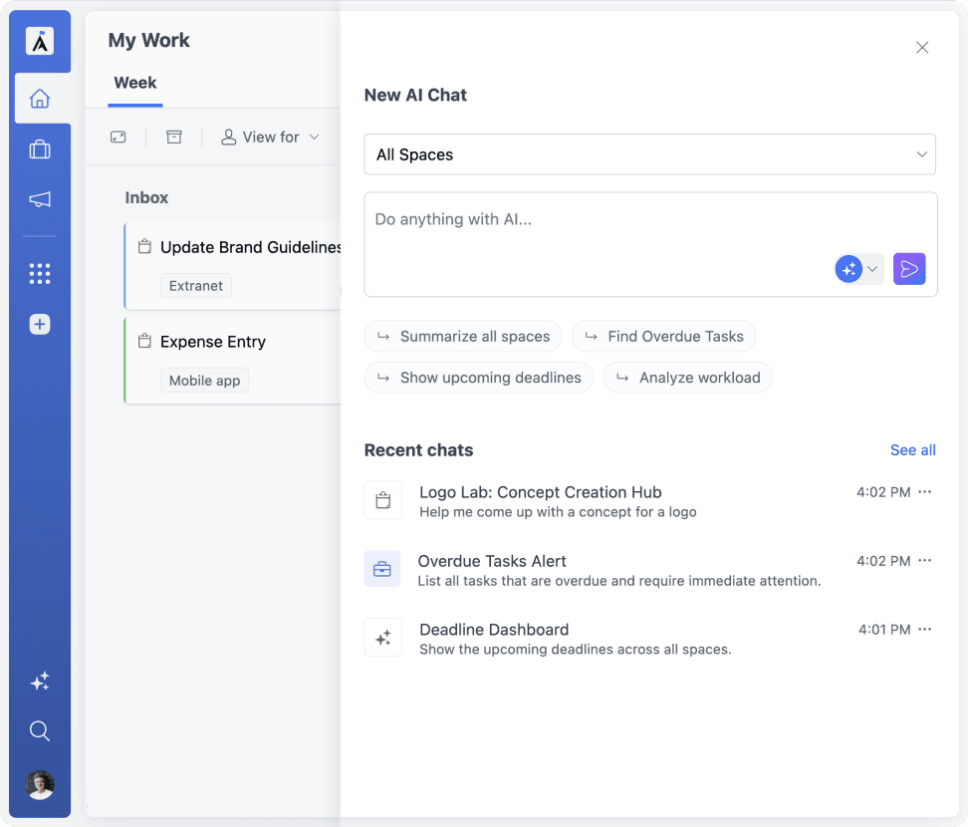
Task: Open the Expense Entry task
Action: click(x=233, y=361)
